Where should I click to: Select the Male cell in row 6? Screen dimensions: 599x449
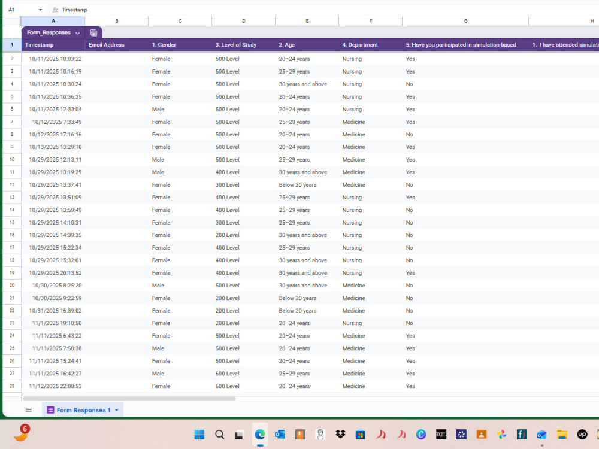click(x=180, y=109)
